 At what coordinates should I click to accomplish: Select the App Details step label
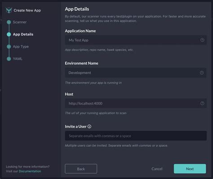click(23, 34)
